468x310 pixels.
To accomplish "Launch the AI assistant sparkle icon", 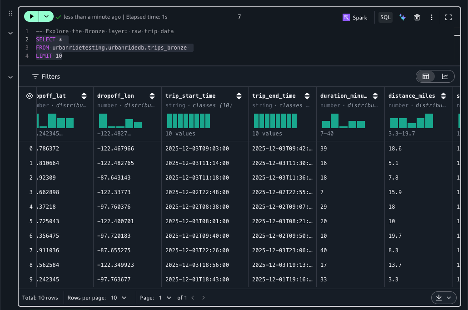I will click(403, 17).
